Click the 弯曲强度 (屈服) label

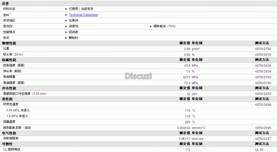(x=14, y=83)
